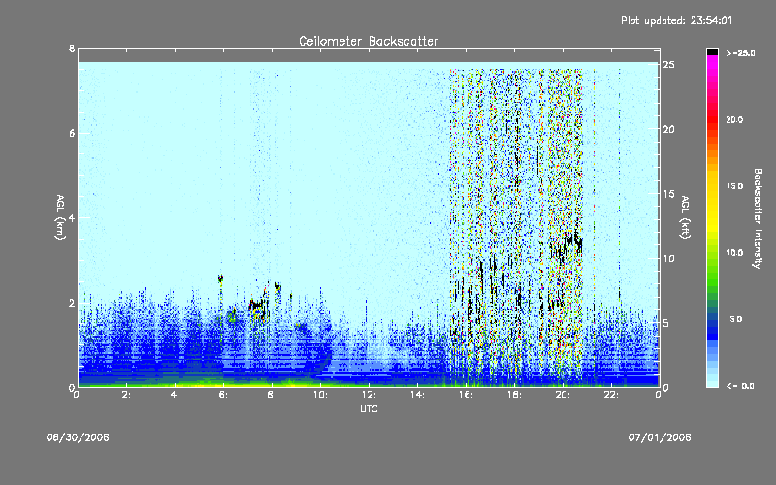Image resolution: width=776 pixels, height=485 pixels.
Task: Click the "15" tick on the kft axis
Action: pos(668,194)
